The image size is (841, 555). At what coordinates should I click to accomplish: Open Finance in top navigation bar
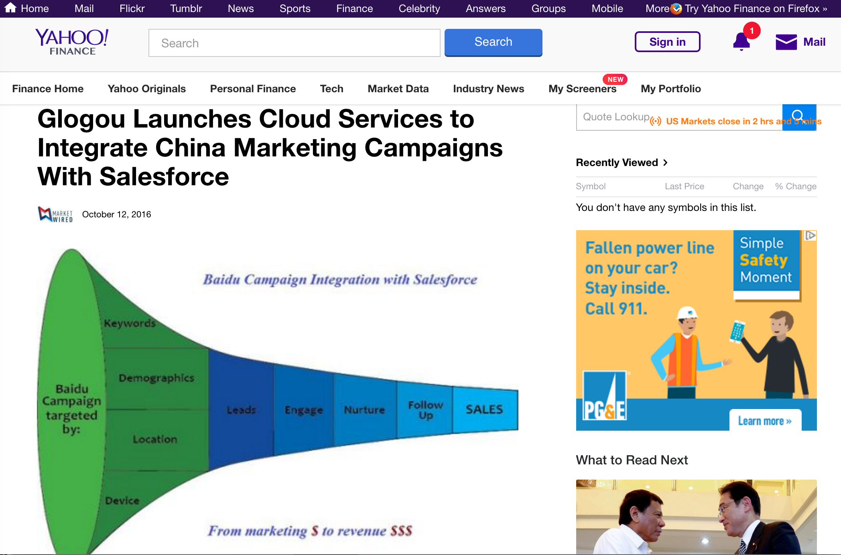point(354,8)
